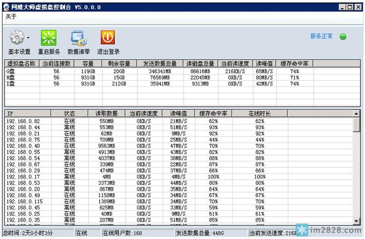Viewport: 365px width, 239px height.
Task: Click the 在线时长 column header
Action: [x=259, y=113]
